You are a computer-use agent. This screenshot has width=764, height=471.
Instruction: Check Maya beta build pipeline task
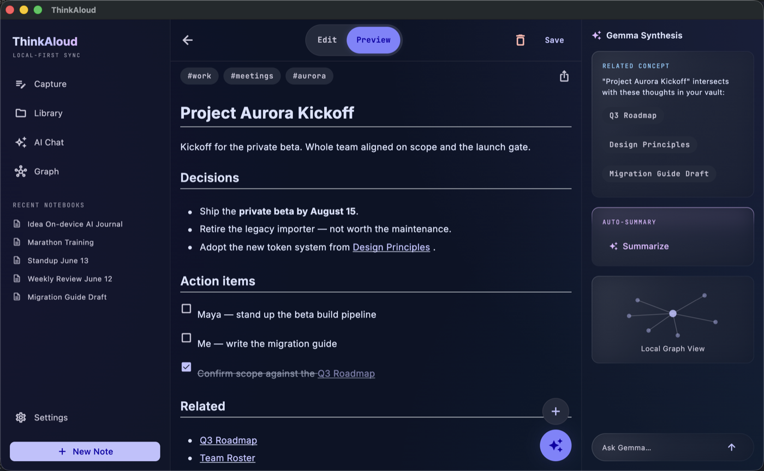(x=186, y=309)
